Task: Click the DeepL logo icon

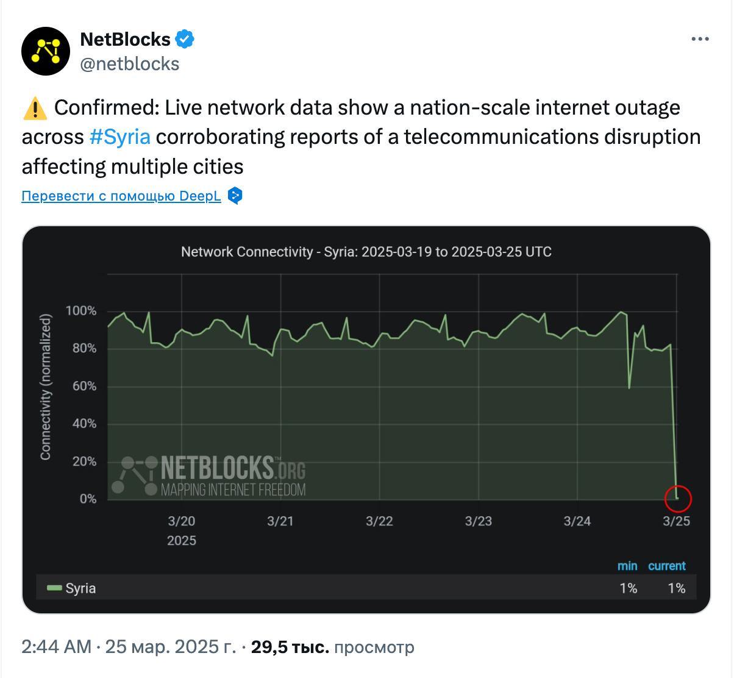Action: click(235, 196)
